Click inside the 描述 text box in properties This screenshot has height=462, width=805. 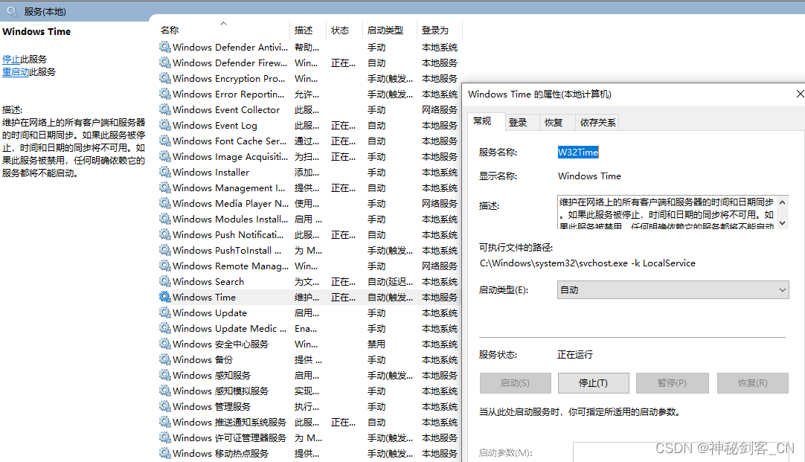(667, 212)
